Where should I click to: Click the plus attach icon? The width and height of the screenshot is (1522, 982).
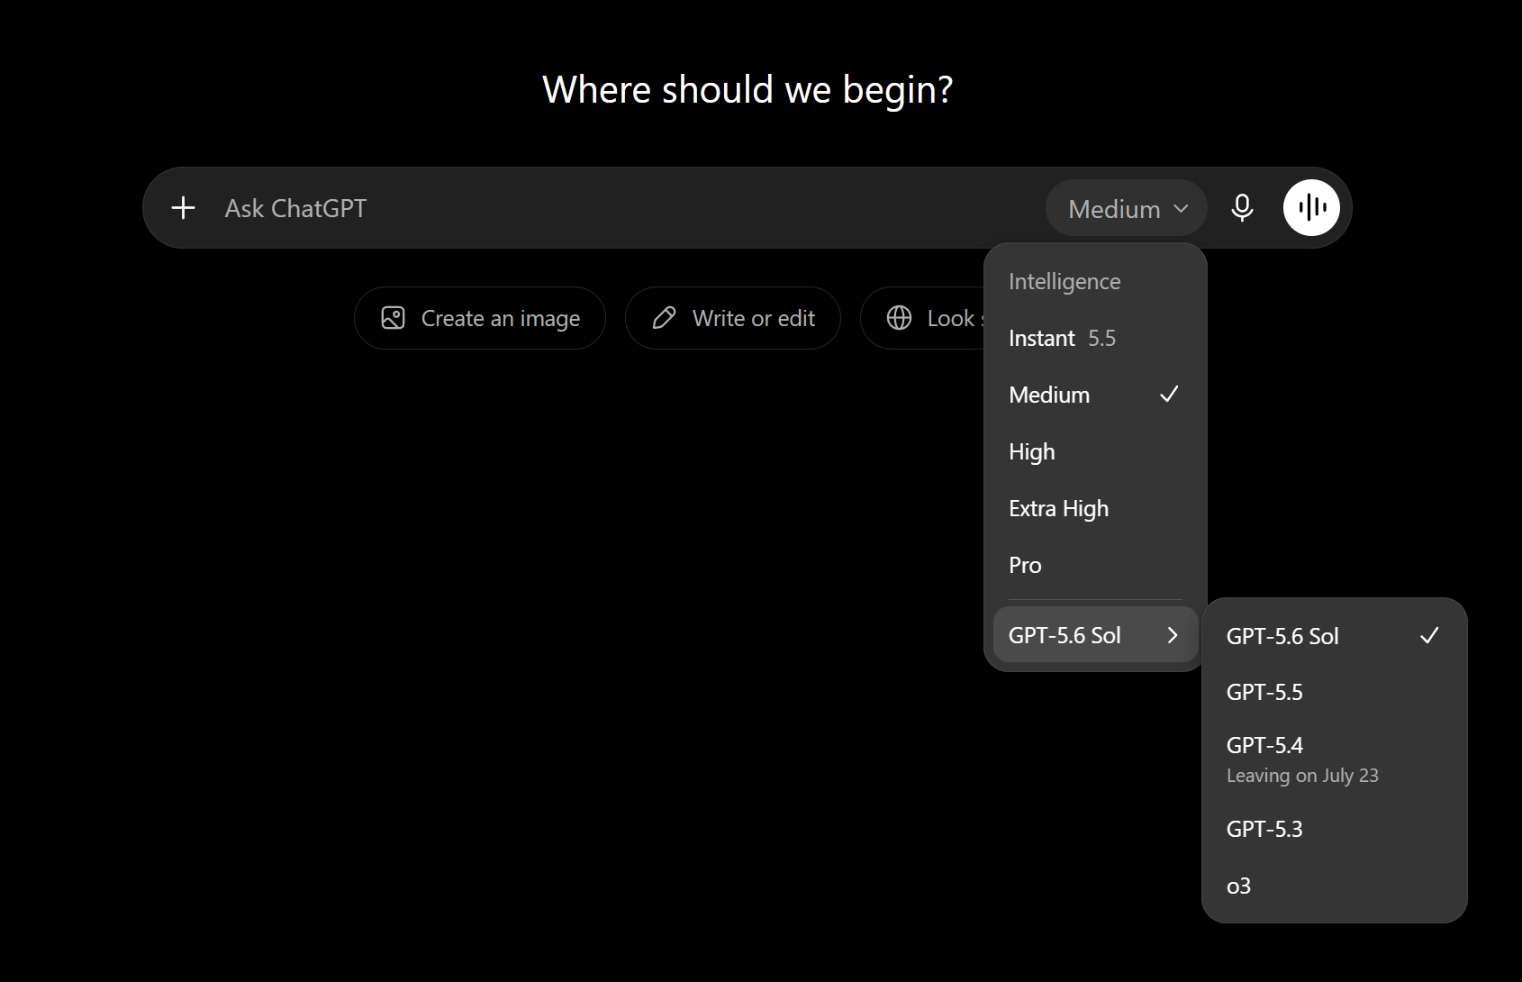[183, 208]
